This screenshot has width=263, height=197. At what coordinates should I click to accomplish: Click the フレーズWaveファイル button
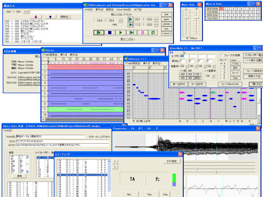tap(230, 84)
